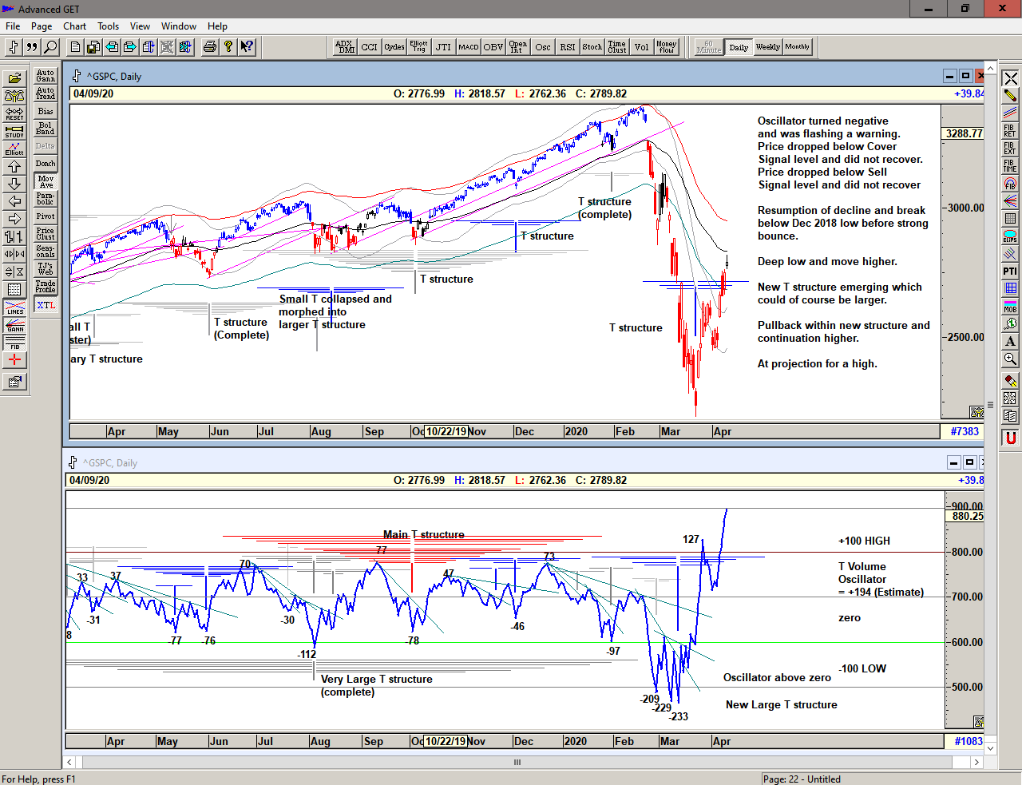Click the RSI indicator button

click(567, 47)
